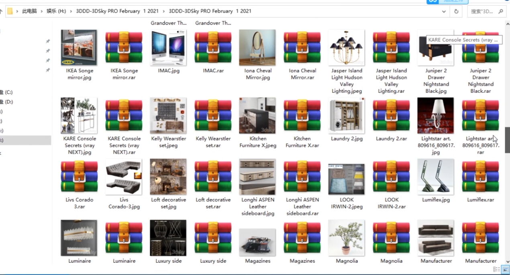Click the Lumiflex.jpg file name label
Screen dimensions: 510x275
click(x=436, y=200)
